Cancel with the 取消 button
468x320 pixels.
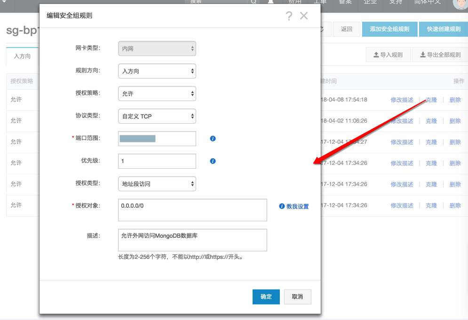pyautogui.click(x=298, y=297)
